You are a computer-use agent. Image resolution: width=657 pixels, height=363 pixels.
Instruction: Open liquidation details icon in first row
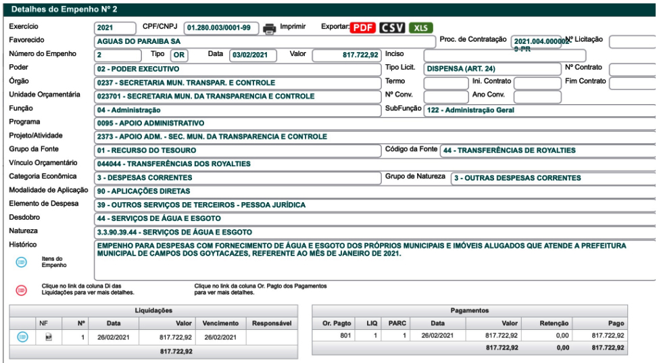[x=22, y=337]
